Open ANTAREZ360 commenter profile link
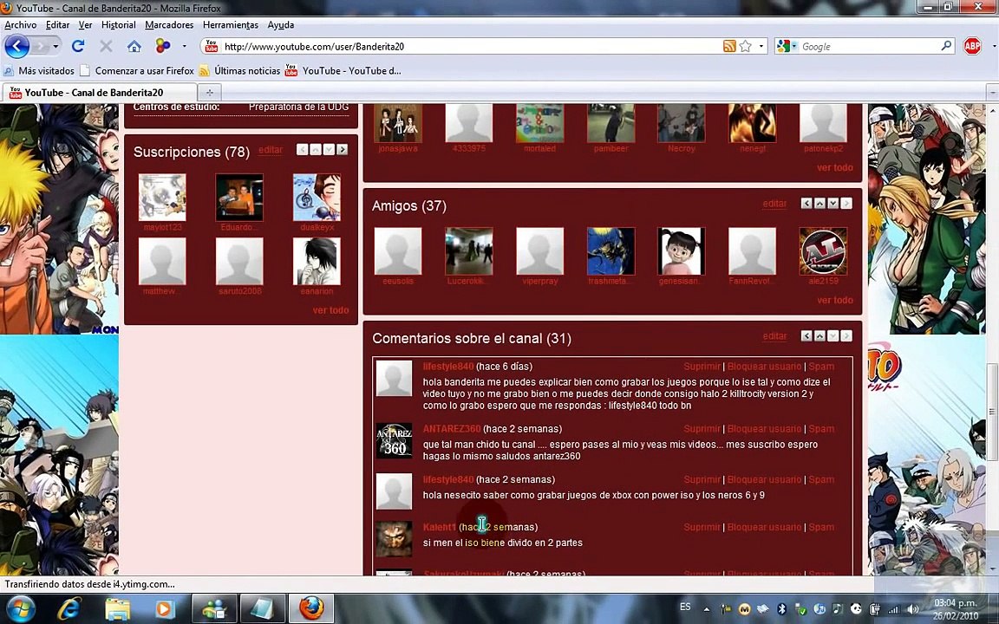The image size is (999, 624). coord(452,428)
